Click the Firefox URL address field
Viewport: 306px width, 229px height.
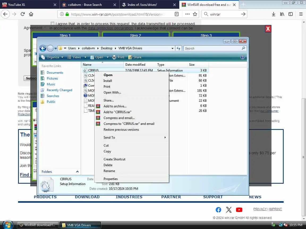pyautogui.click(x=117, y=14)
